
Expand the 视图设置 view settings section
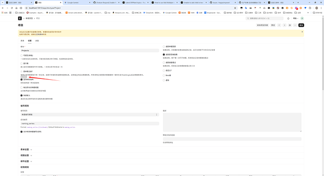(26, 155)
